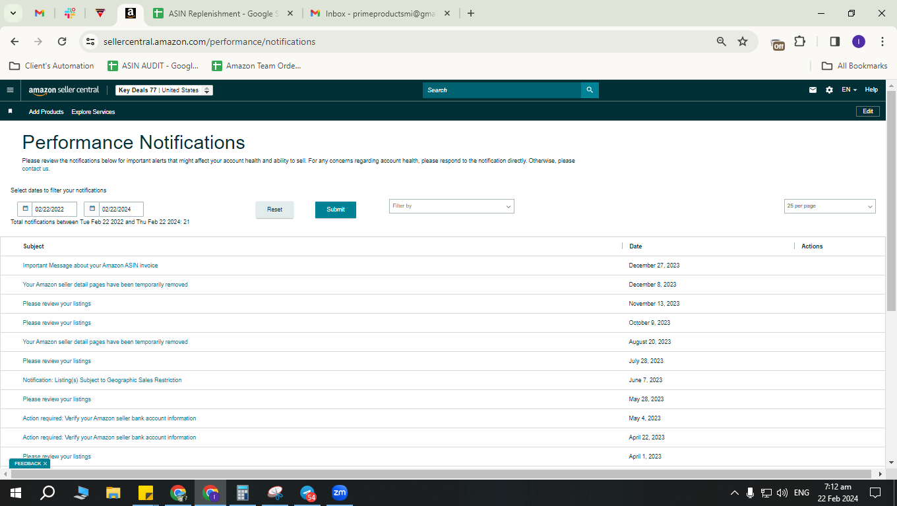
Task: Open calendar picker for the 02/22/2022 date
Action: click(25, 209)
